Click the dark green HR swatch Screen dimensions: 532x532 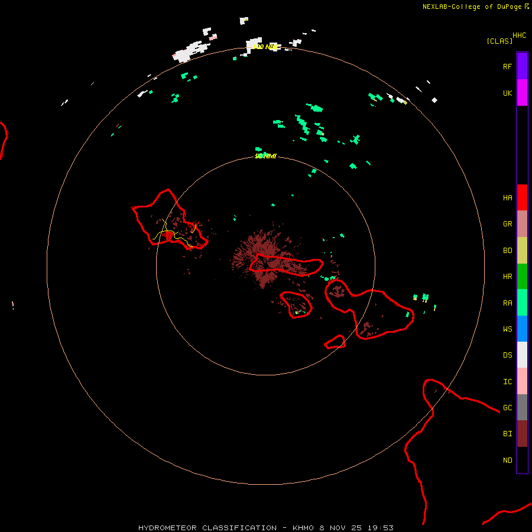522,277
